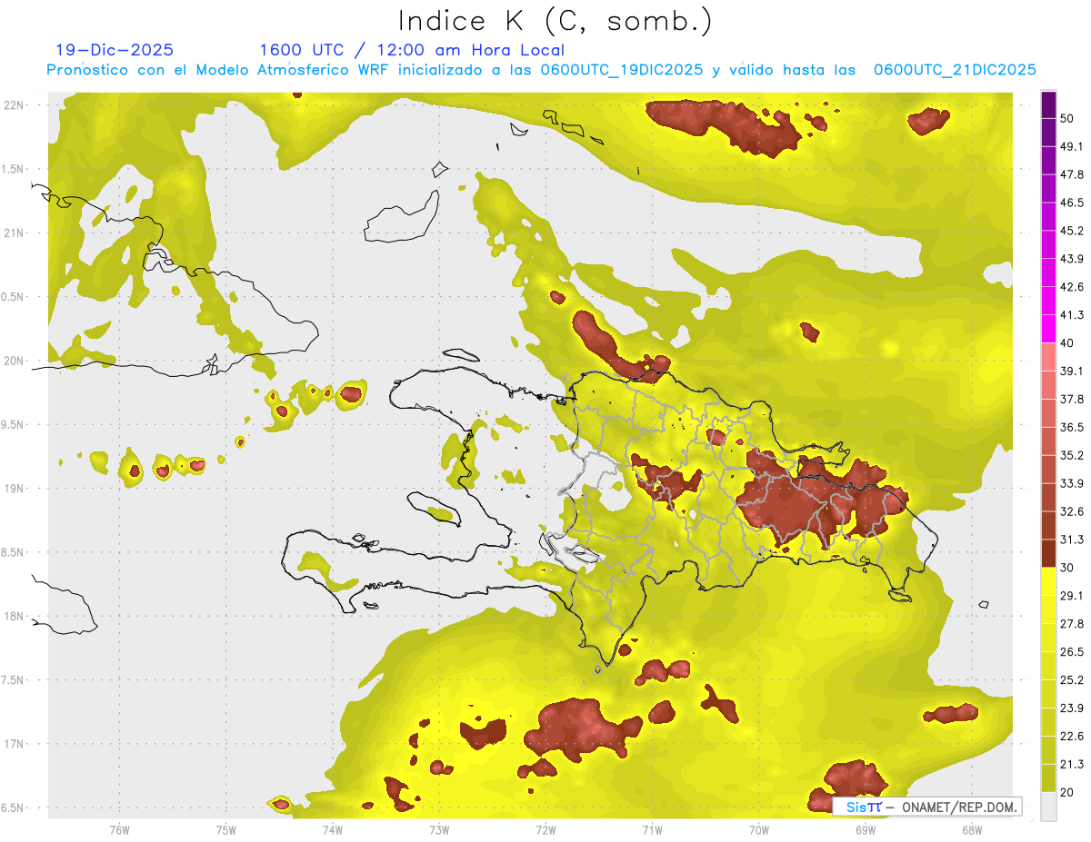Click the longitude axis label 71W
1091x842 pixels.
click(652, 829)
